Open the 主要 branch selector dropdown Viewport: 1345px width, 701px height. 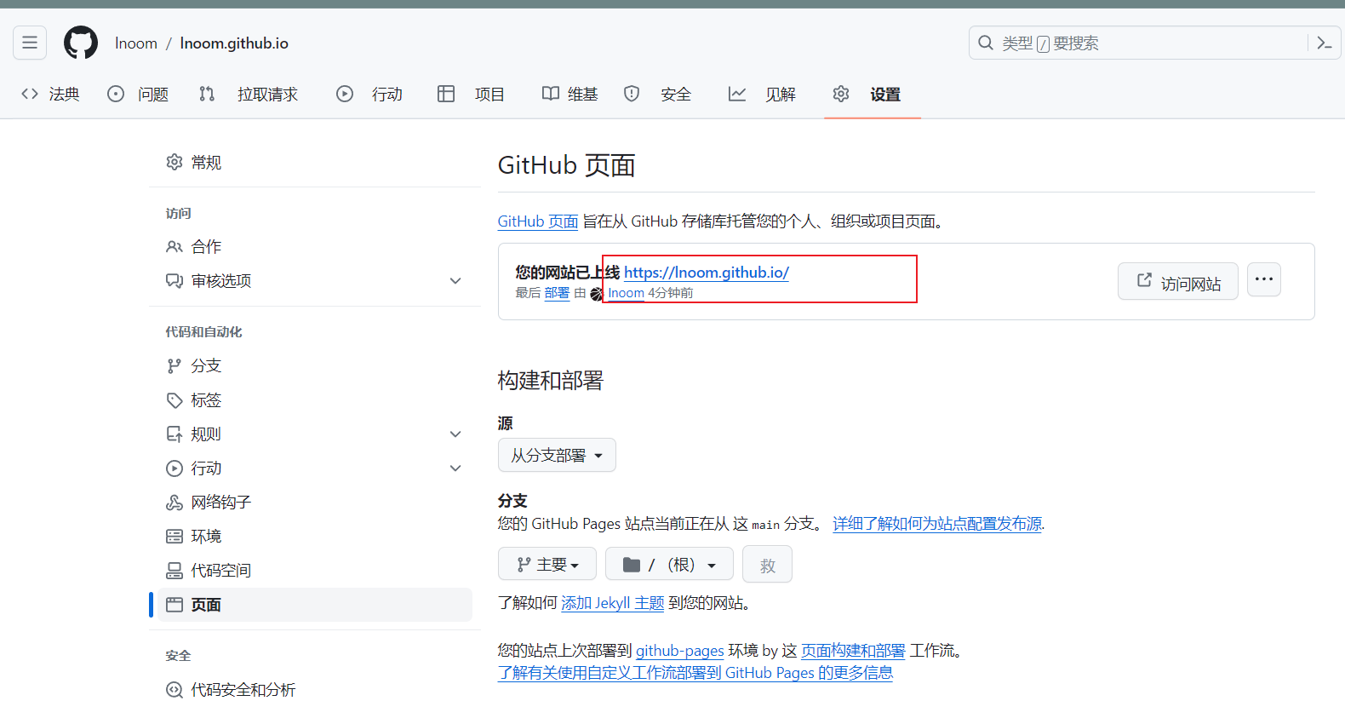click(x=547, y=565)
